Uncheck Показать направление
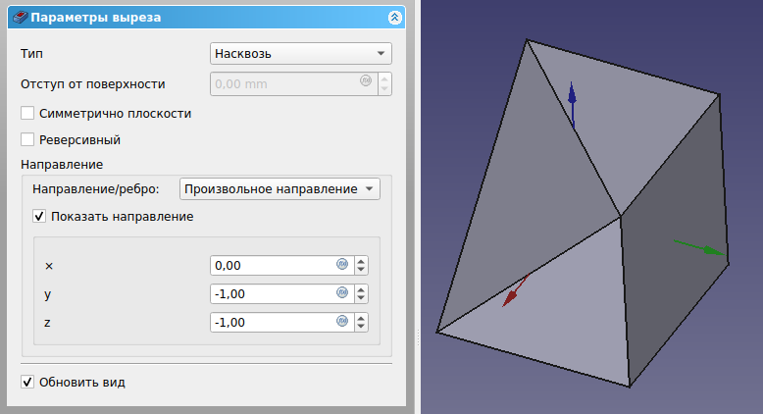 click(39, 216)
